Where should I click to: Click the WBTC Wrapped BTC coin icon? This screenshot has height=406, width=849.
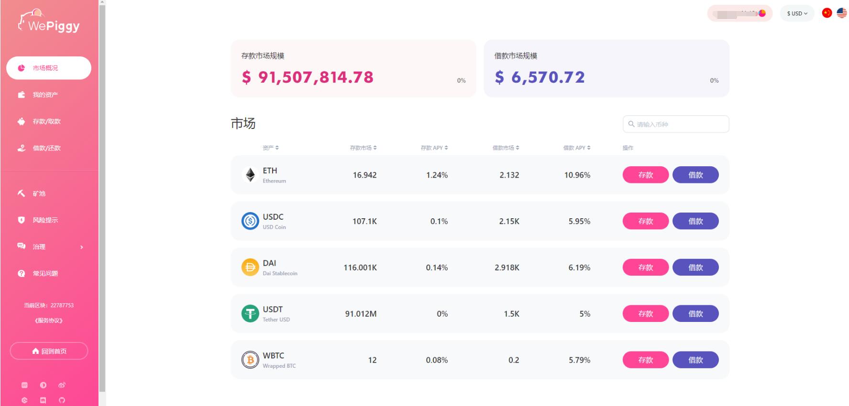click(x=250, y=360)
